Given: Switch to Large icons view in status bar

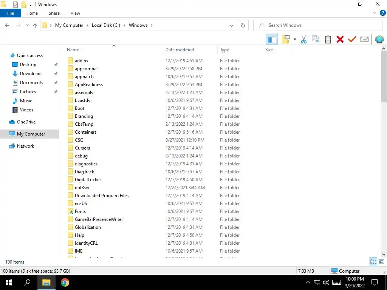Looking at the screenshot, I should 381,262.
